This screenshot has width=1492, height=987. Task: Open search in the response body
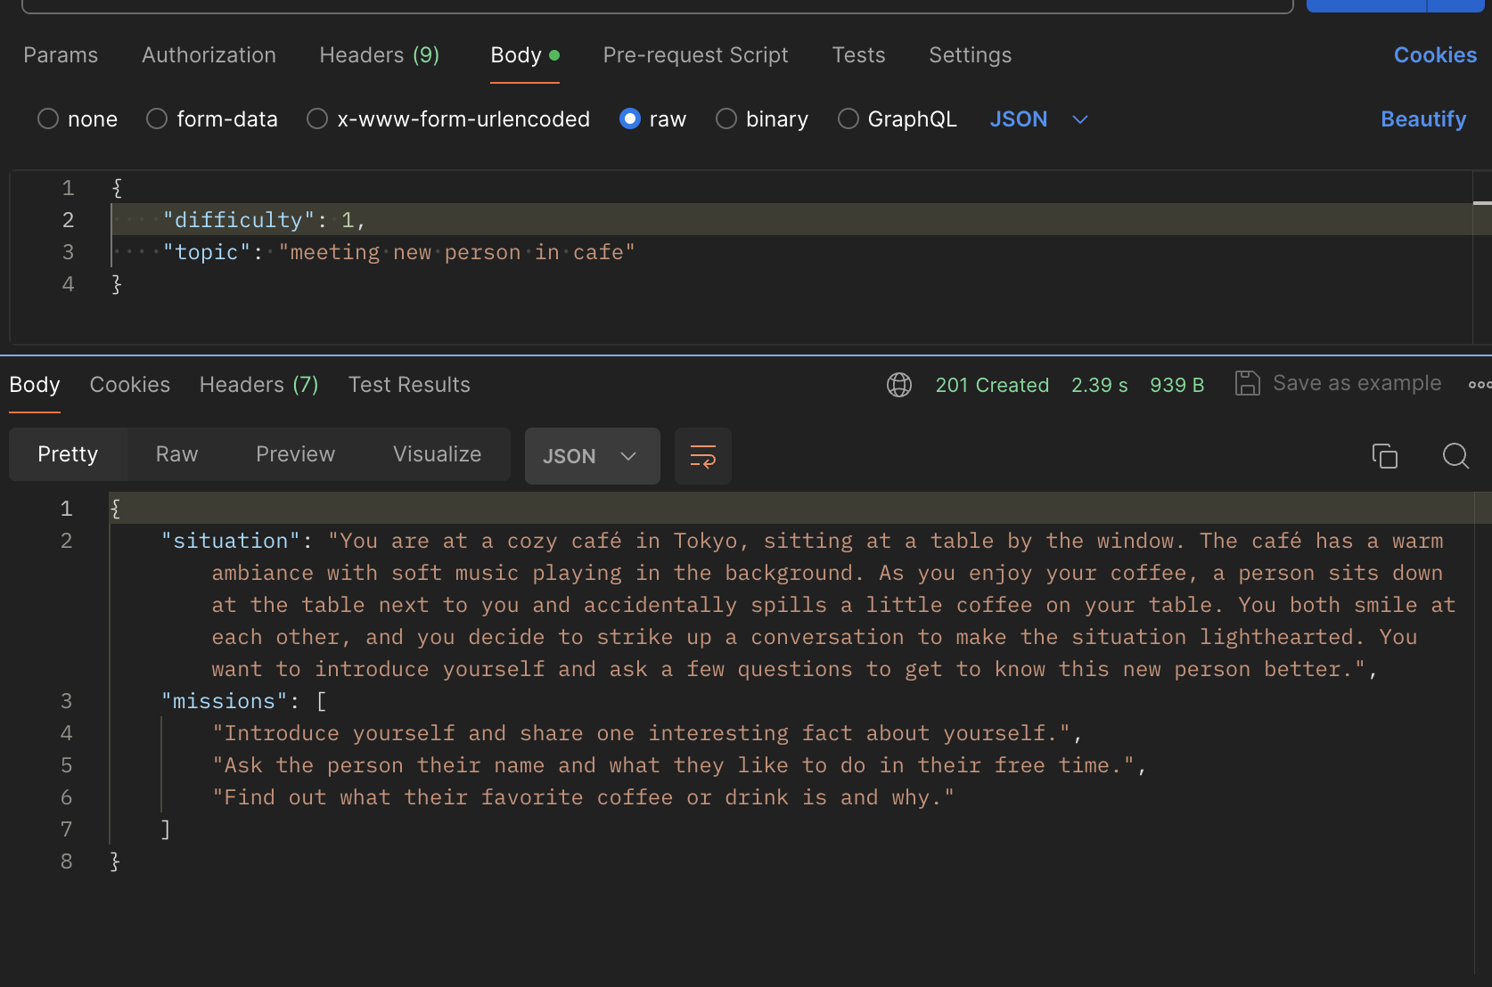tap(1455, 456)
